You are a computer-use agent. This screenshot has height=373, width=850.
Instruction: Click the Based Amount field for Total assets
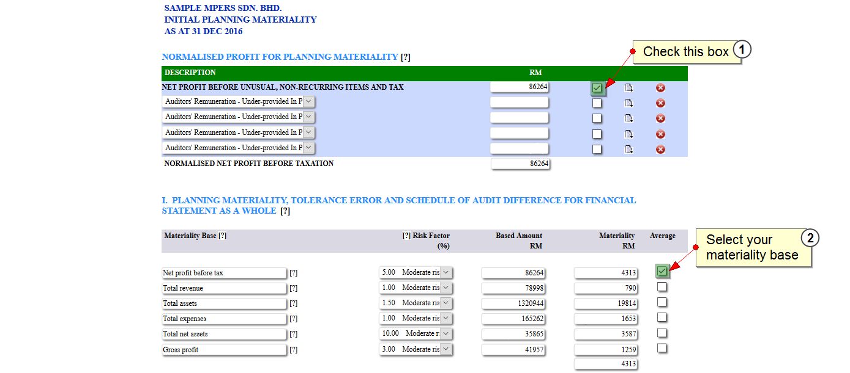513,303
